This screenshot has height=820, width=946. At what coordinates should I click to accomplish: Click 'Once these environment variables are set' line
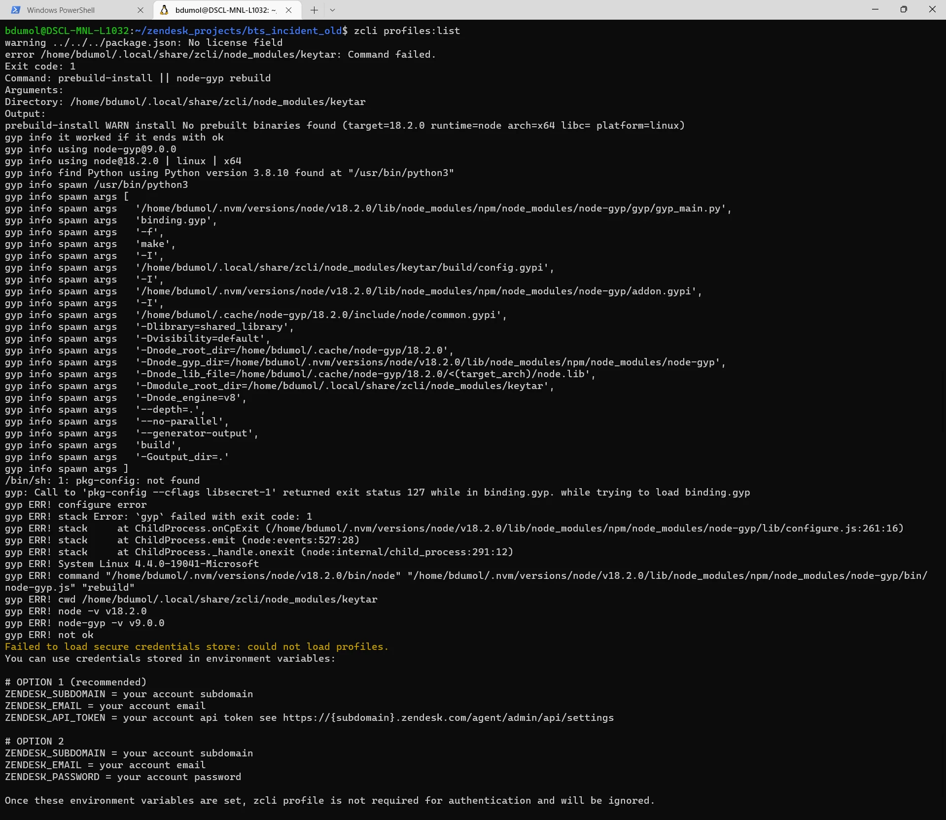click(330, 800)
